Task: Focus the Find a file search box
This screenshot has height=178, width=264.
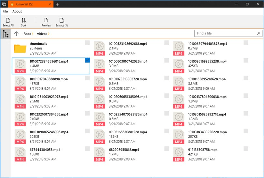Action: click(228, 33)
